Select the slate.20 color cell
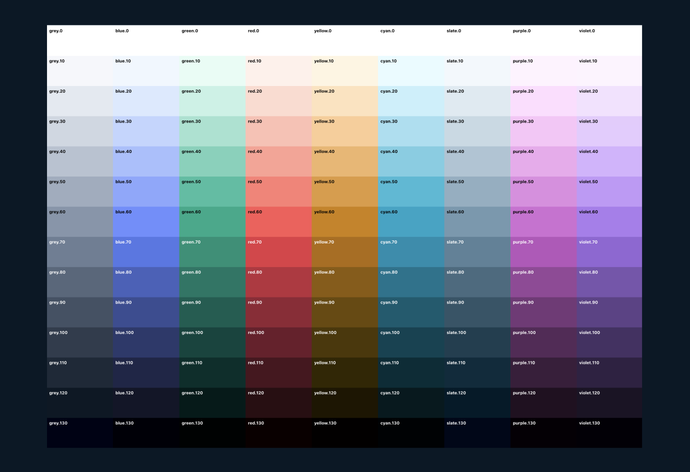The width and height of the screenshot is (690, 472). [477, 101]
